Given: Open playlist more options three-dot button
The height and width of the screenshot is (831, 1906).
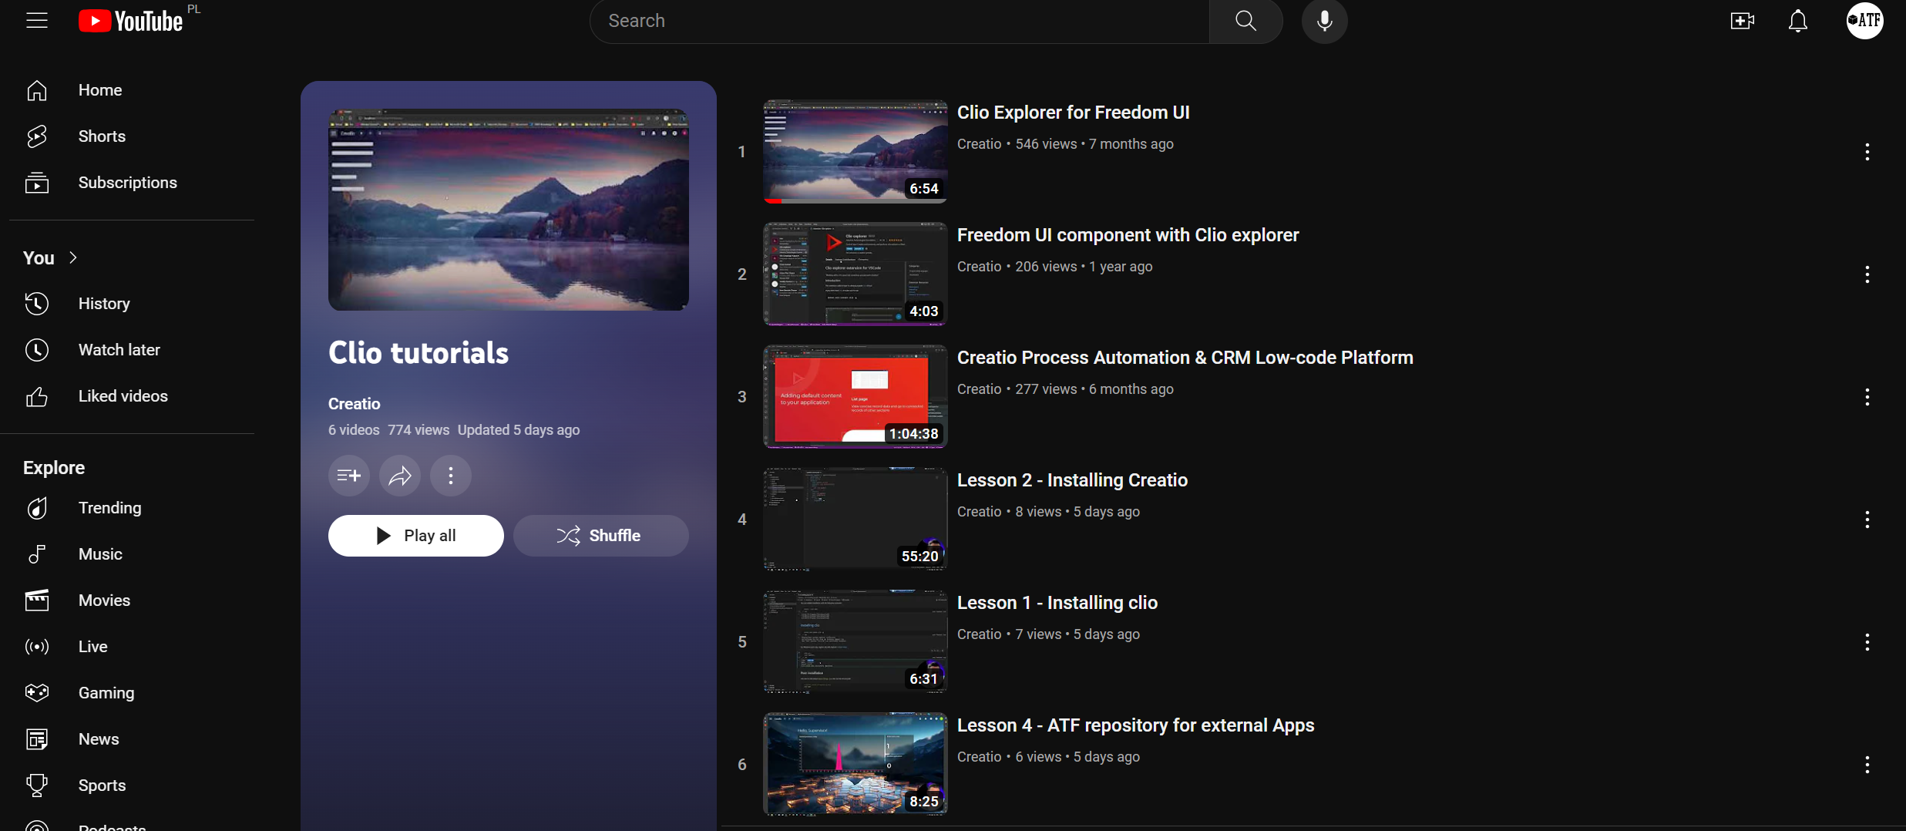Looking at the screenshot, I should [451, 476].
